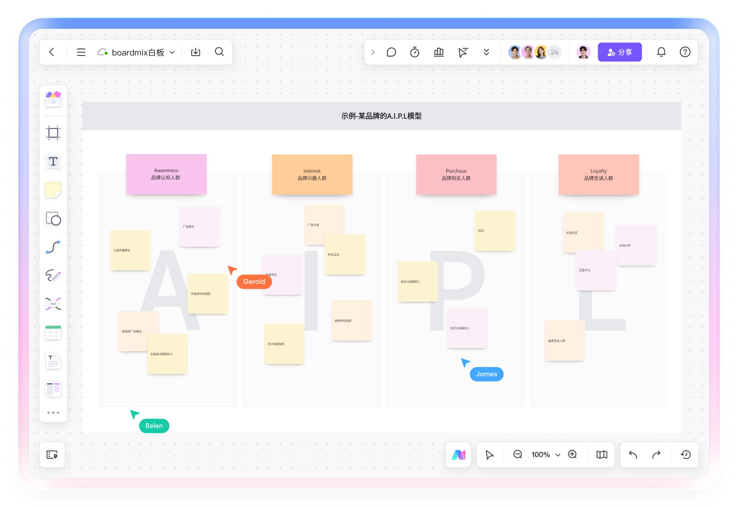Image resolution: width=738 pixels, height=507 pixels.
Task: Expand the boardmix白板 file name dropdown
Action: pyautogui.click(x=172, y=53)
